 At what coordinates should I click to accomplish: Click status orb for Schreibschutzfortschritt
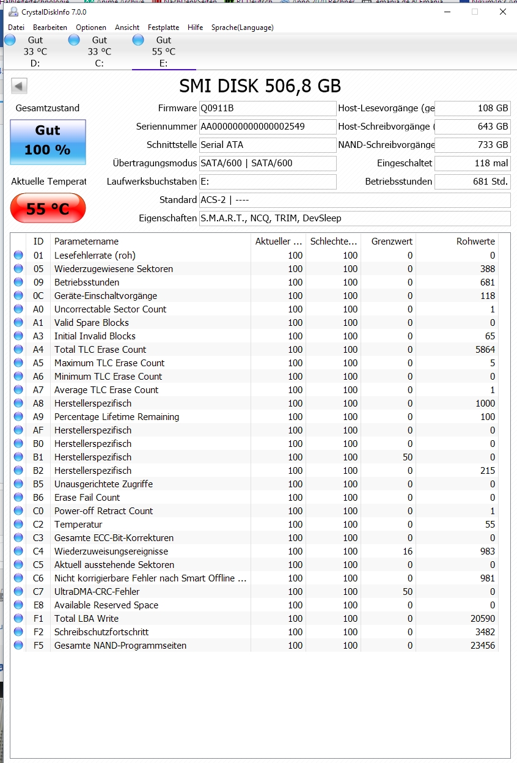pos(18,632)
